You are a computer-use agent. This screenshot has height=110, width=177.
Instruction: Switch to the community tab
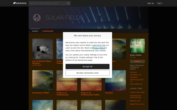(48, 31)
